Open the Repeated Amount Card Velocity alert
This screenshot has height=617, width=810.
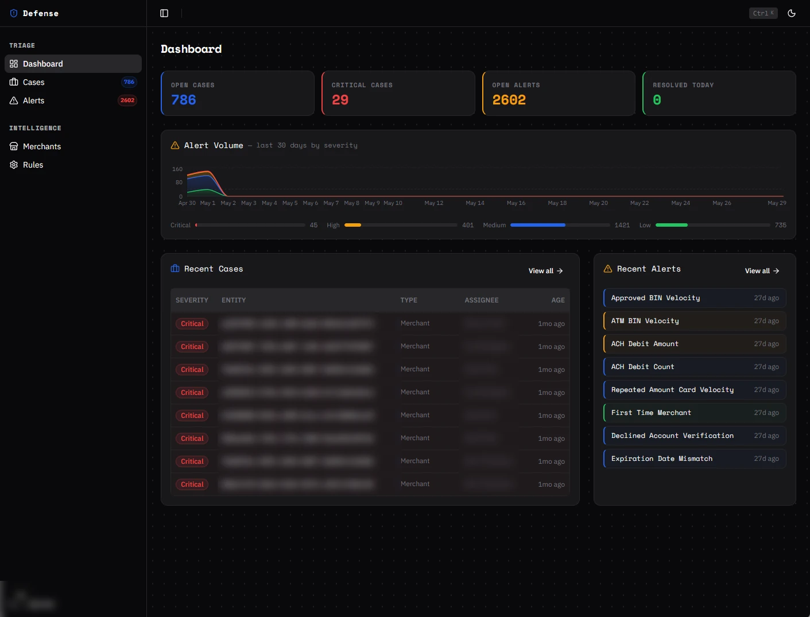tap(695, 390)
